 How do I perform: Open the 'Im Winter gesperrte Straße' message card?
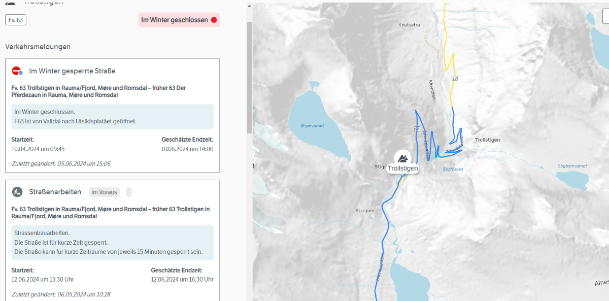coord(72,71)
